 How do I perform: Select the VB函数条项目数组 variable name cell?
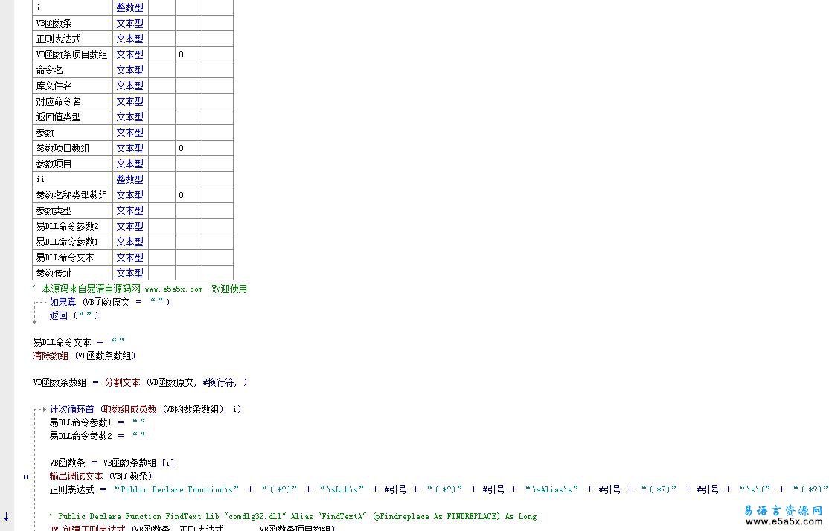(x=72, y=54)
